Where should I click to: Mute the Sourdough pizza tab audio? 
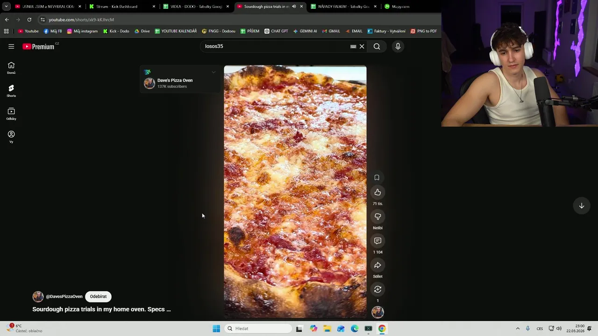click(x=294, y=7)
